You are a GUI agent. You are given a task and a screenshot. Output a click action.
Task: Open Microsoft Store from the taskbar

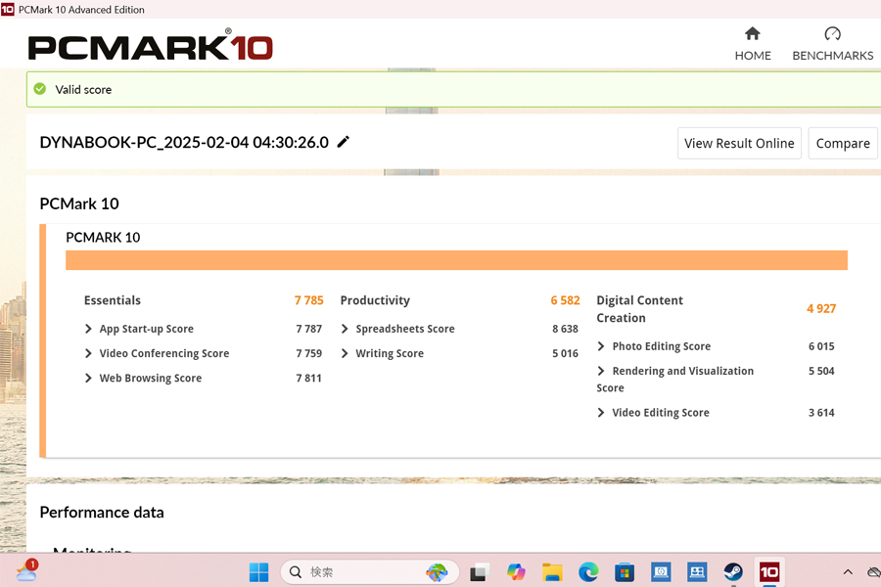(x=625, y=572)
